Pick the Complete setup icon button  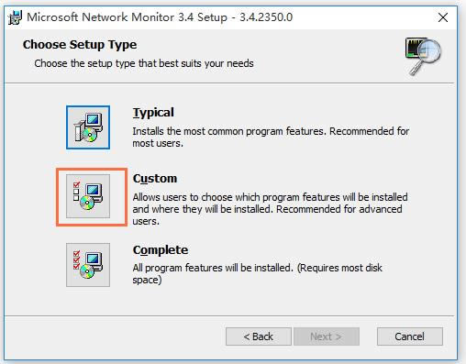coord(88,265)
